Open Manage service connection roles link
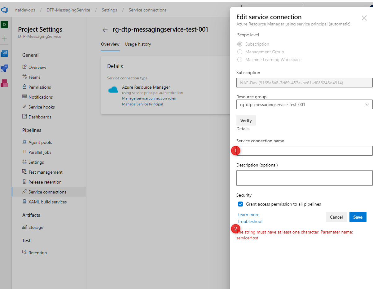The width and height of the screenshot is (373, 289). point(149,98)
